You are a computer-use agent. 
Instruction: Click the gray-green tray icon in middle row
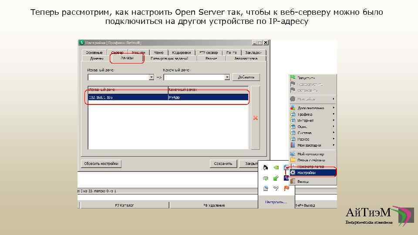[266, 178]
